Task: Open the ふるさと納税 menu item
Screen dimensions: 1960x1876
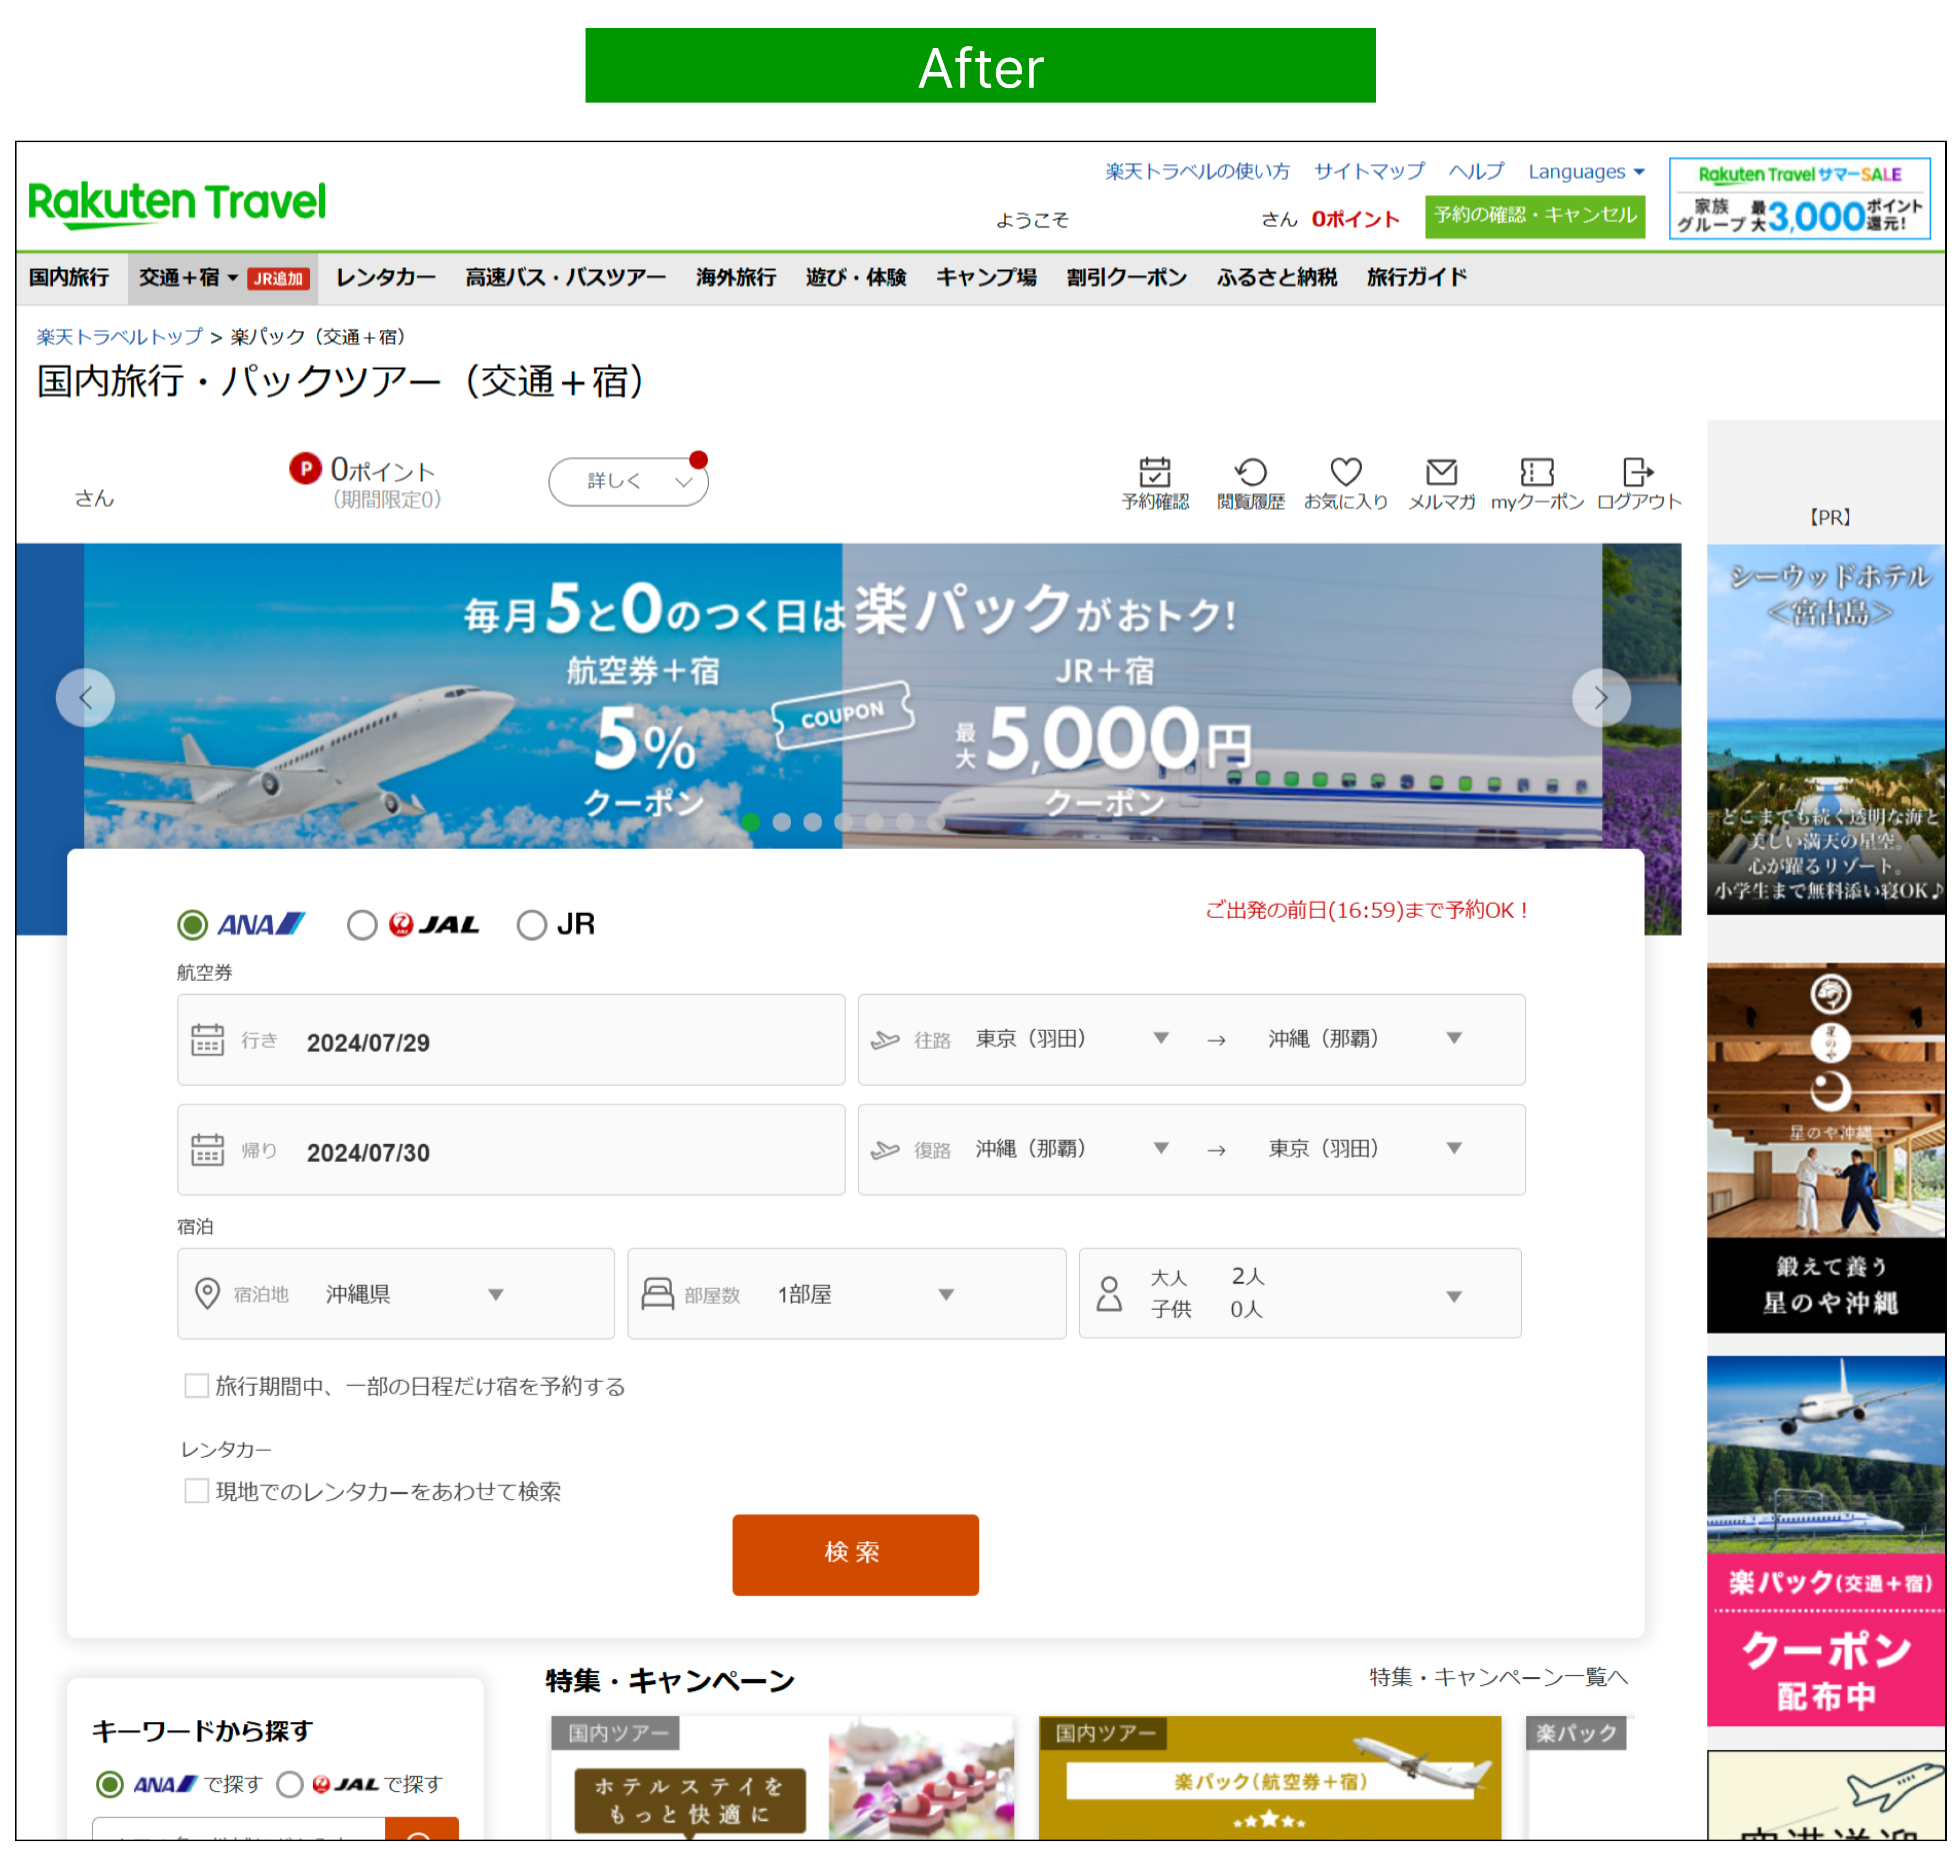Action: point(1276,277)
